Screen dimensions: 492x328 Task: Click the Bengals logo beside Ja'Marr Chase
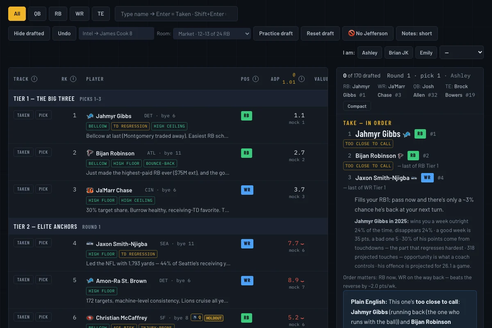click(x=90, y=190)
